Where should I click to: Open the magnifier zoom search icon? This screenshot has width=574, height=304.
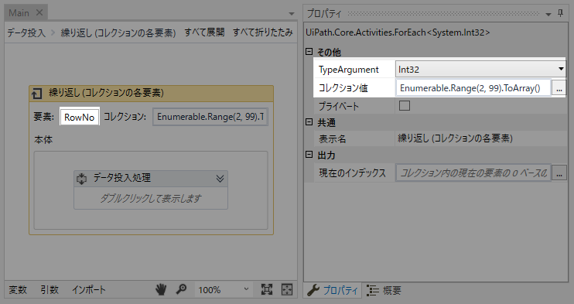(181, 290)
